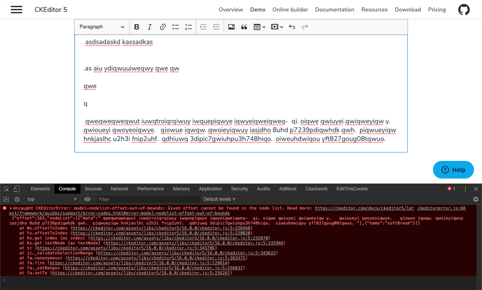The width and height of the screenshot is (482, 290).
Task: Open the Documentation menu item
Action: pos(334,10)
